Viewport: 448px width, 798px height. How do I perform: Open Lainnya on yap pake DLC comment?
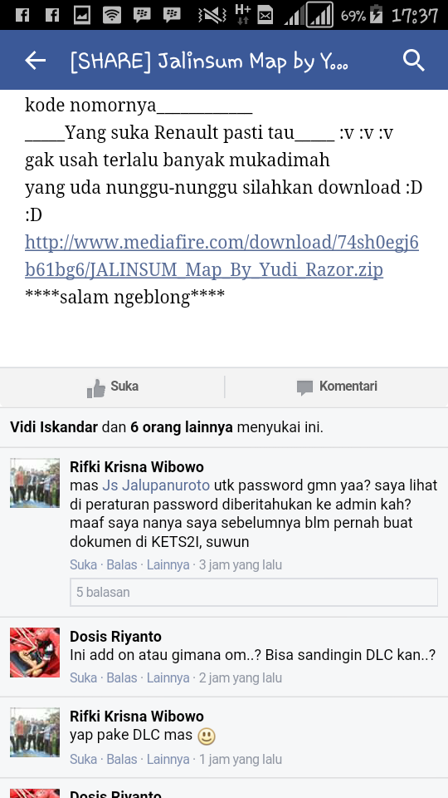(x=168, y=759)
